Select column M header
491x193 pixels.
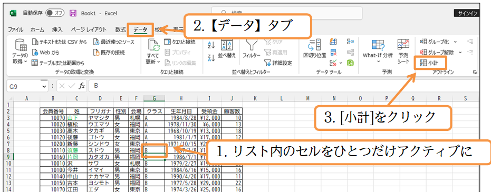pos(308,98)
